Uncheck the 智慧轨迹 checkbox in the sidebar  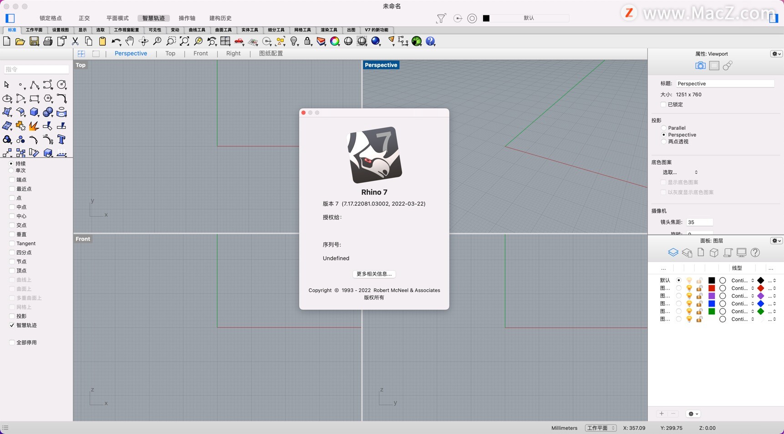coord(12,325)
